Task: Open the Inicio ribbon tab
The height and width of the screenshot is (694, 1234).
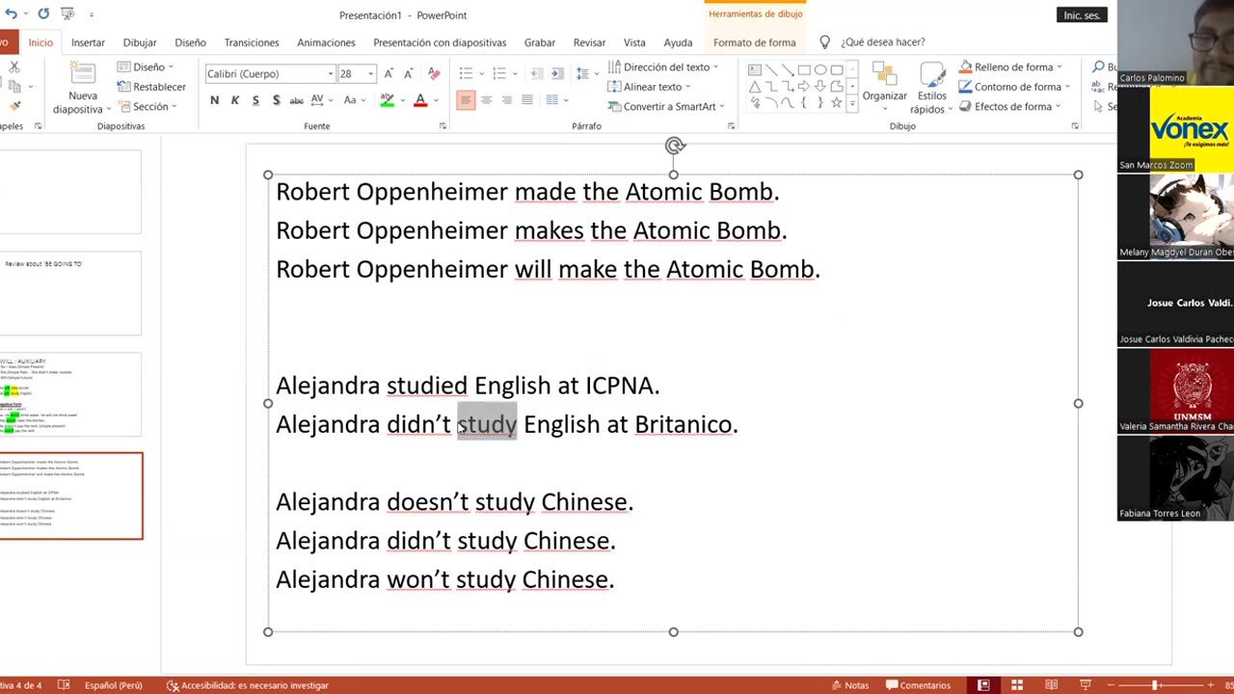Action: 40,42
